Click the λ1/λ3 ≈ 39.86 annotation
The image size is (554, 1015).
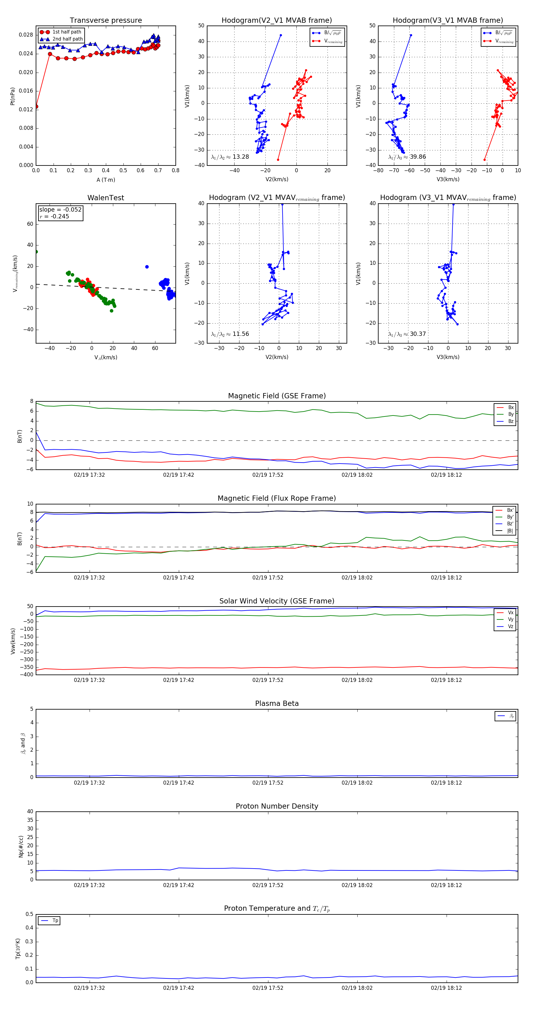pyautogui.click(x=407, y=157)
